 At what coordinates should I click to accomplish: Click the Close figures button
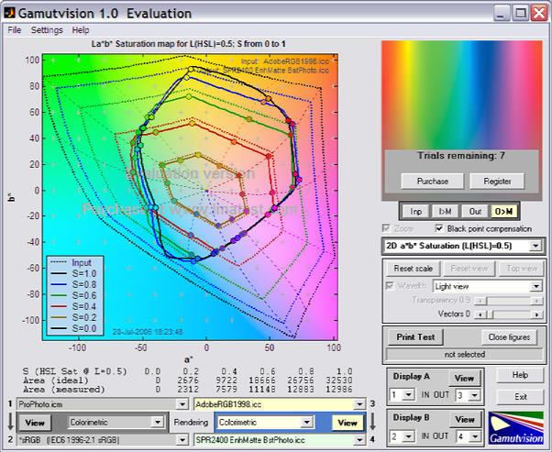point(509,336)
